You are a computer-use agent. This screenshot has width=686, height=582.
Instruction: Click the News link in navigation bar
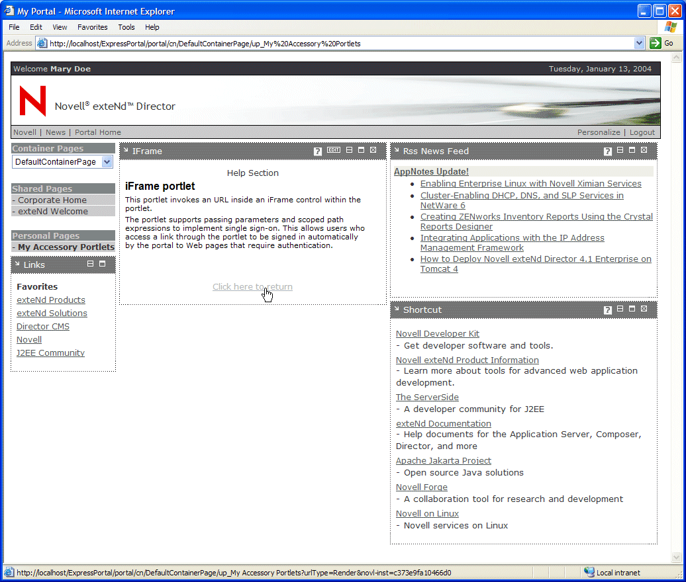56,132
